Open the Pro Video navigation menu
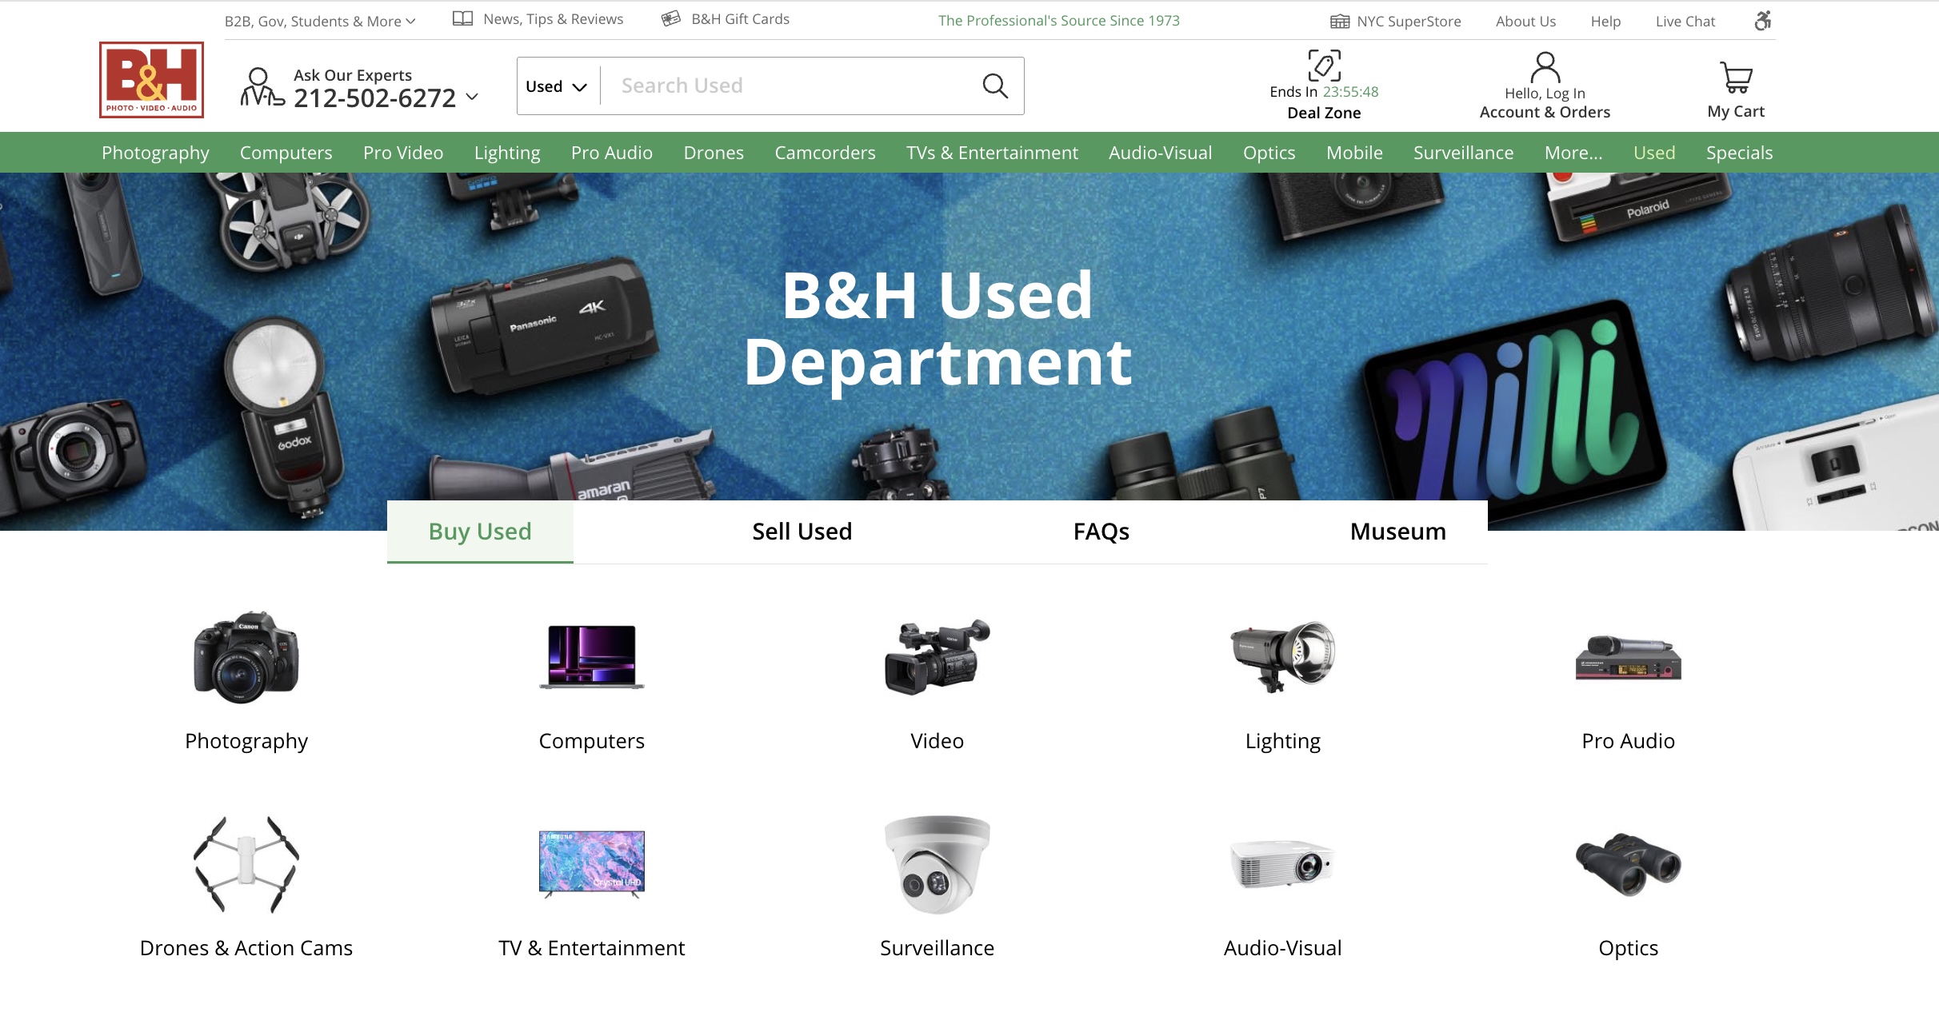Image resolution: width=1939 pixels, height=1020 pixels. (403, 153)
